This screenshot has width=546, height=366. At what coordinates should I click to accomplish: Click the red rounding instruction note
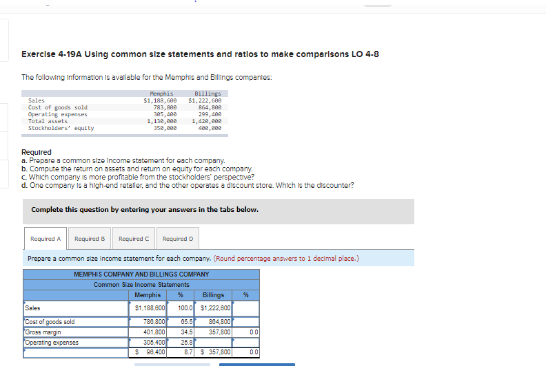[286, 259]
